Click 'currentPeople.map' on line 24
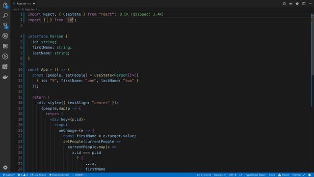 click(x=86, y=147)
